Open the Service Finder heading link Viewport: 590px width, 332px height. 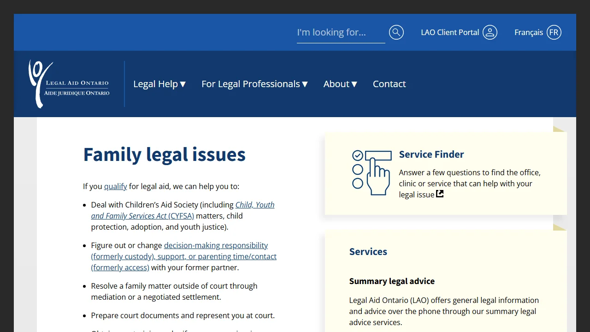pyautogui.click(x=431, y=154)
